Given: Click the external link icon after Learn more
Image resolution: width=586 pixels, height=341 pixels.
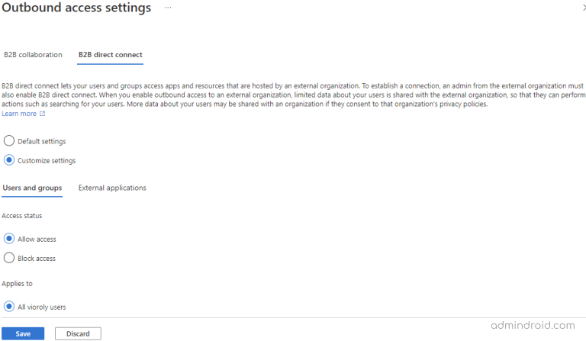Looking at the screenshot, I should click(x=43, y=114).
